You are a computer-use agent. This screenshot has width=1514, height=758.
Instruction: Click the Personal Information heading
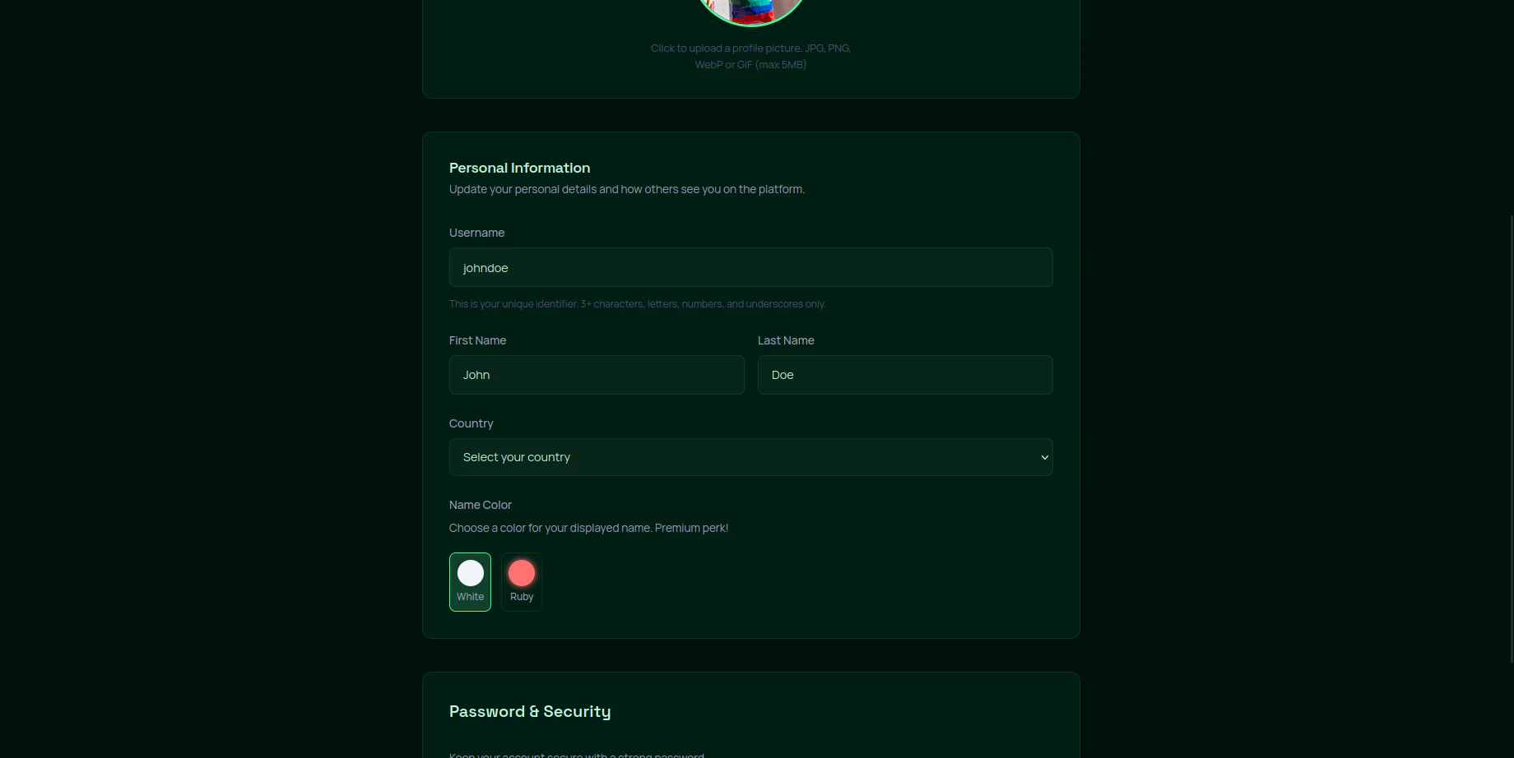pyautogui.click(x=519, y=168)
